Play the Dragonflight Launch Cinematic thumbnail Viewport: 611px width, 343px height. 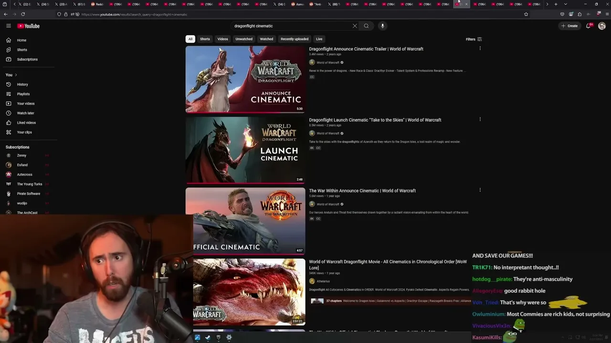245,150
